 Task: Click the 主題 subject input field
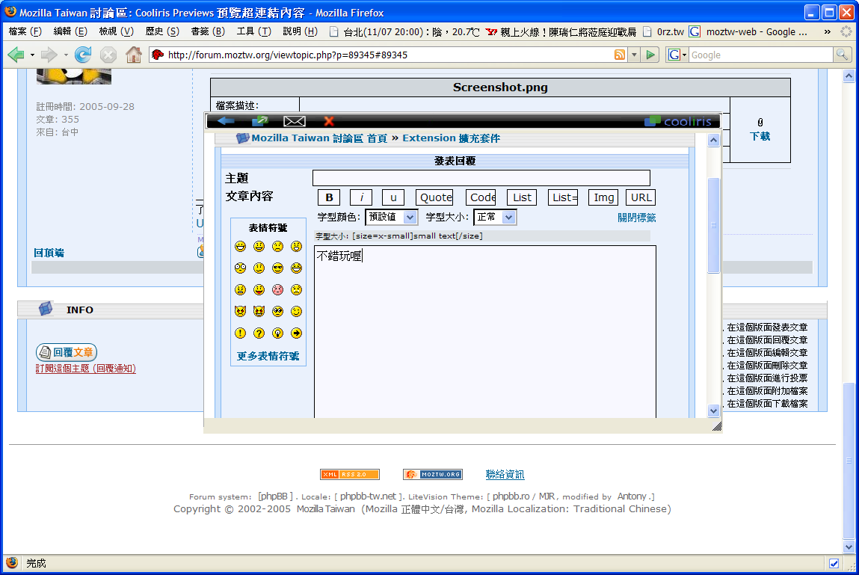481,178
